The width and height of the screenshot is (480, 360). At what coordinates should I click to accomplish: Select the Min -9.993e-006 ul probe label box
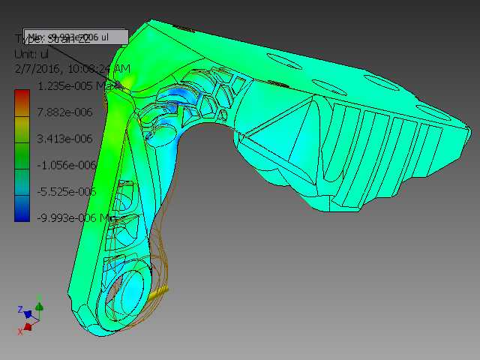[x=76, y=37]
